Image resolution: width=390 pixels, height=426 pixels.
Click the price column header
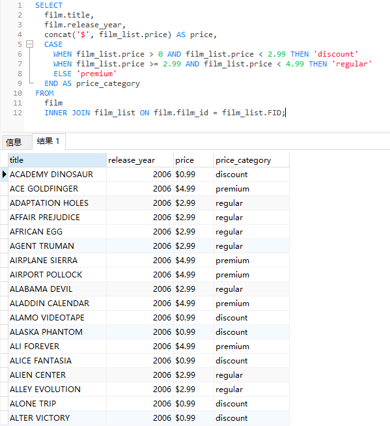[x=193, y=160]
